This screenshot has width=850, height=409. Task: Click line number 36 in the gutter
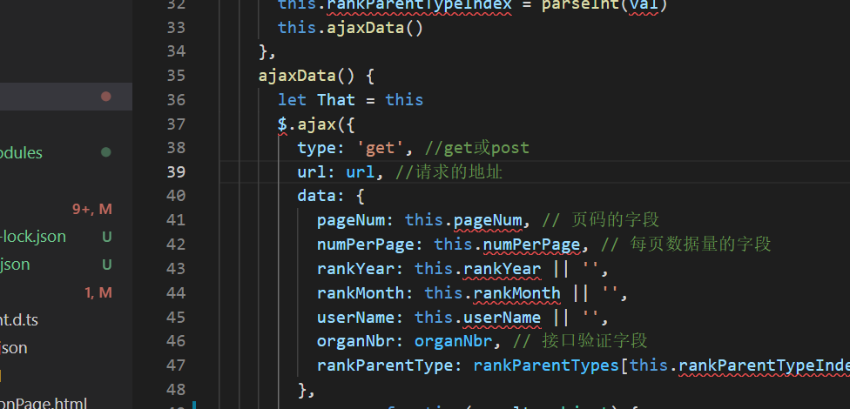coord(176,100)
